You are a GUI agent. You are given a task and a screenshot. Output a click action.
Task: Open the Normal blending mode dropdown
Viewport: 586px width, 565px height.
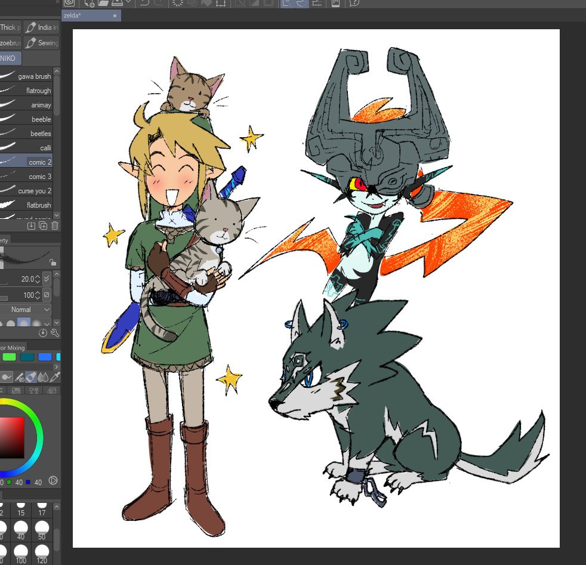(27, 310)
